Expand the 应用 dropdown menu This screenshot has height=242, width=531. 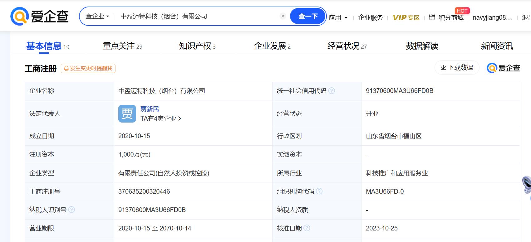point(338,17)
